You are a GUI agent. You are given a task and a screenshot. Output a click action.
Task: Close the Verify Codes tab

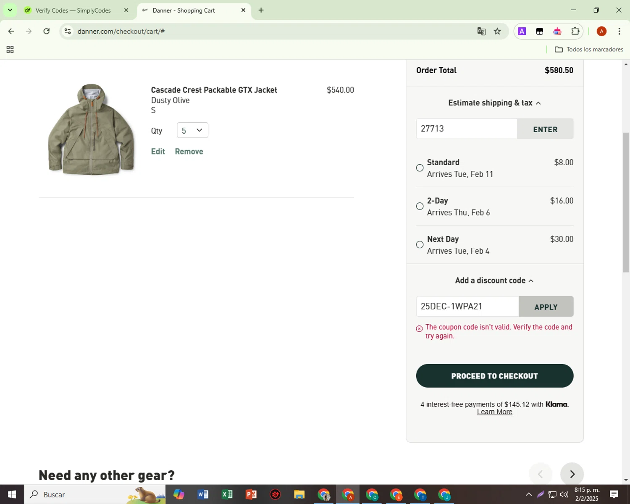point(126,10)
